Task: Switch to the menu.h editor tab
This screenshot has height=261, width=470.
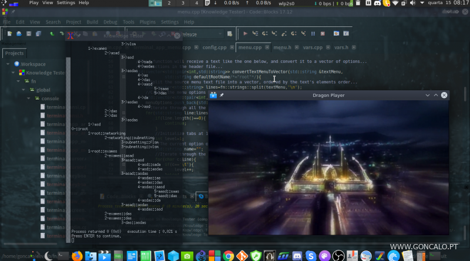Action: click(282, 48)
